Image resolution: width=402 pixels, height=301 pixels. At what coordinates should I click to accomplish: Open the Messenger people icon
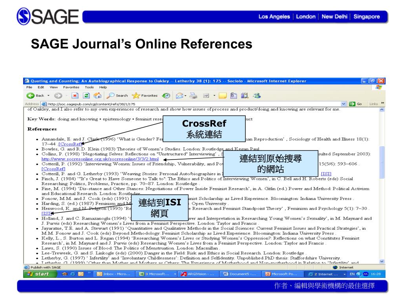click(257, 96)
